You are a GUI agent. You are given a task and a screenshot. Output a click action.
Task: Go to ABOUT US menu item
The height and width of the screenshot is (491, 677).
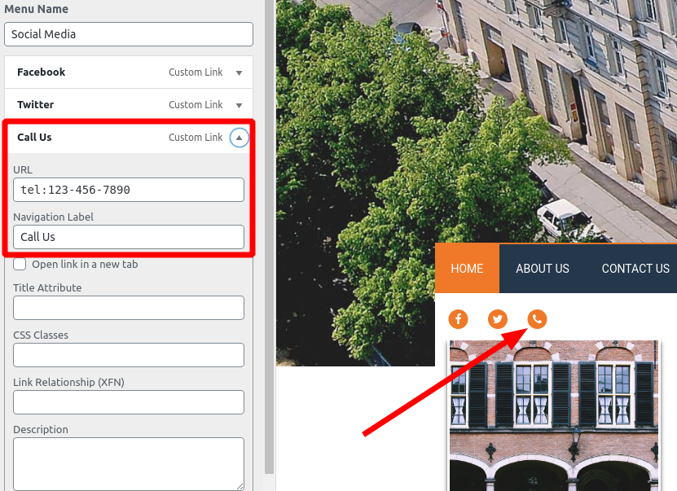coord(543,269)
